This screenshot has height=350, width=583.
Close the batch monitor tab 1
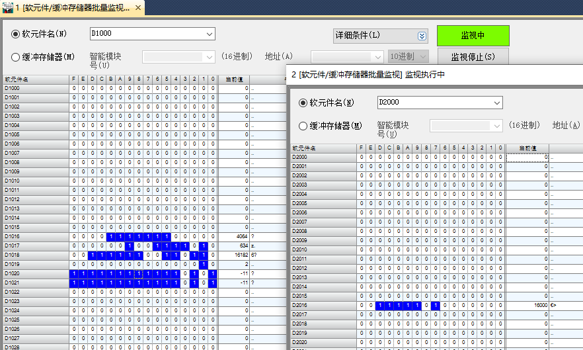tap(138, 8)
